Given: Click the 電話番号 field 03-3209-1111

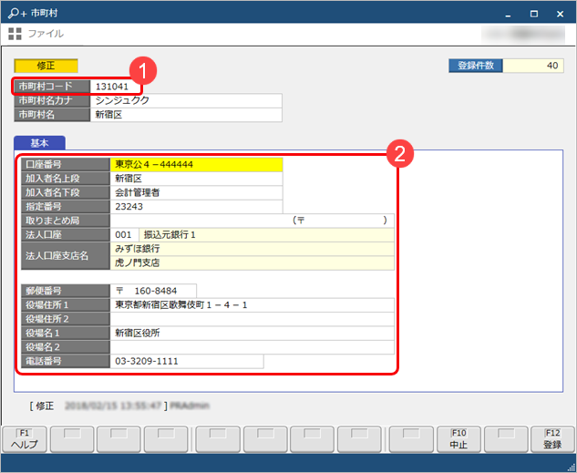Looking at the screenshot, I should click(187, 361).
